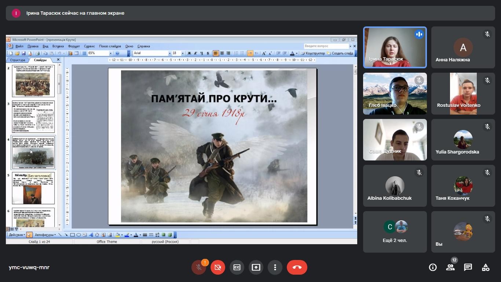
Task: Hang up with the red leave-call button
Action: coord(297,267)
